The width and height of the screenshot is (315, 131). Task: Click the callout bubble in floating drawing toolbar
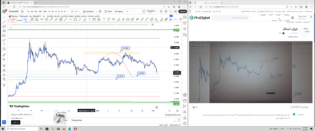click(x=109, y=19)
